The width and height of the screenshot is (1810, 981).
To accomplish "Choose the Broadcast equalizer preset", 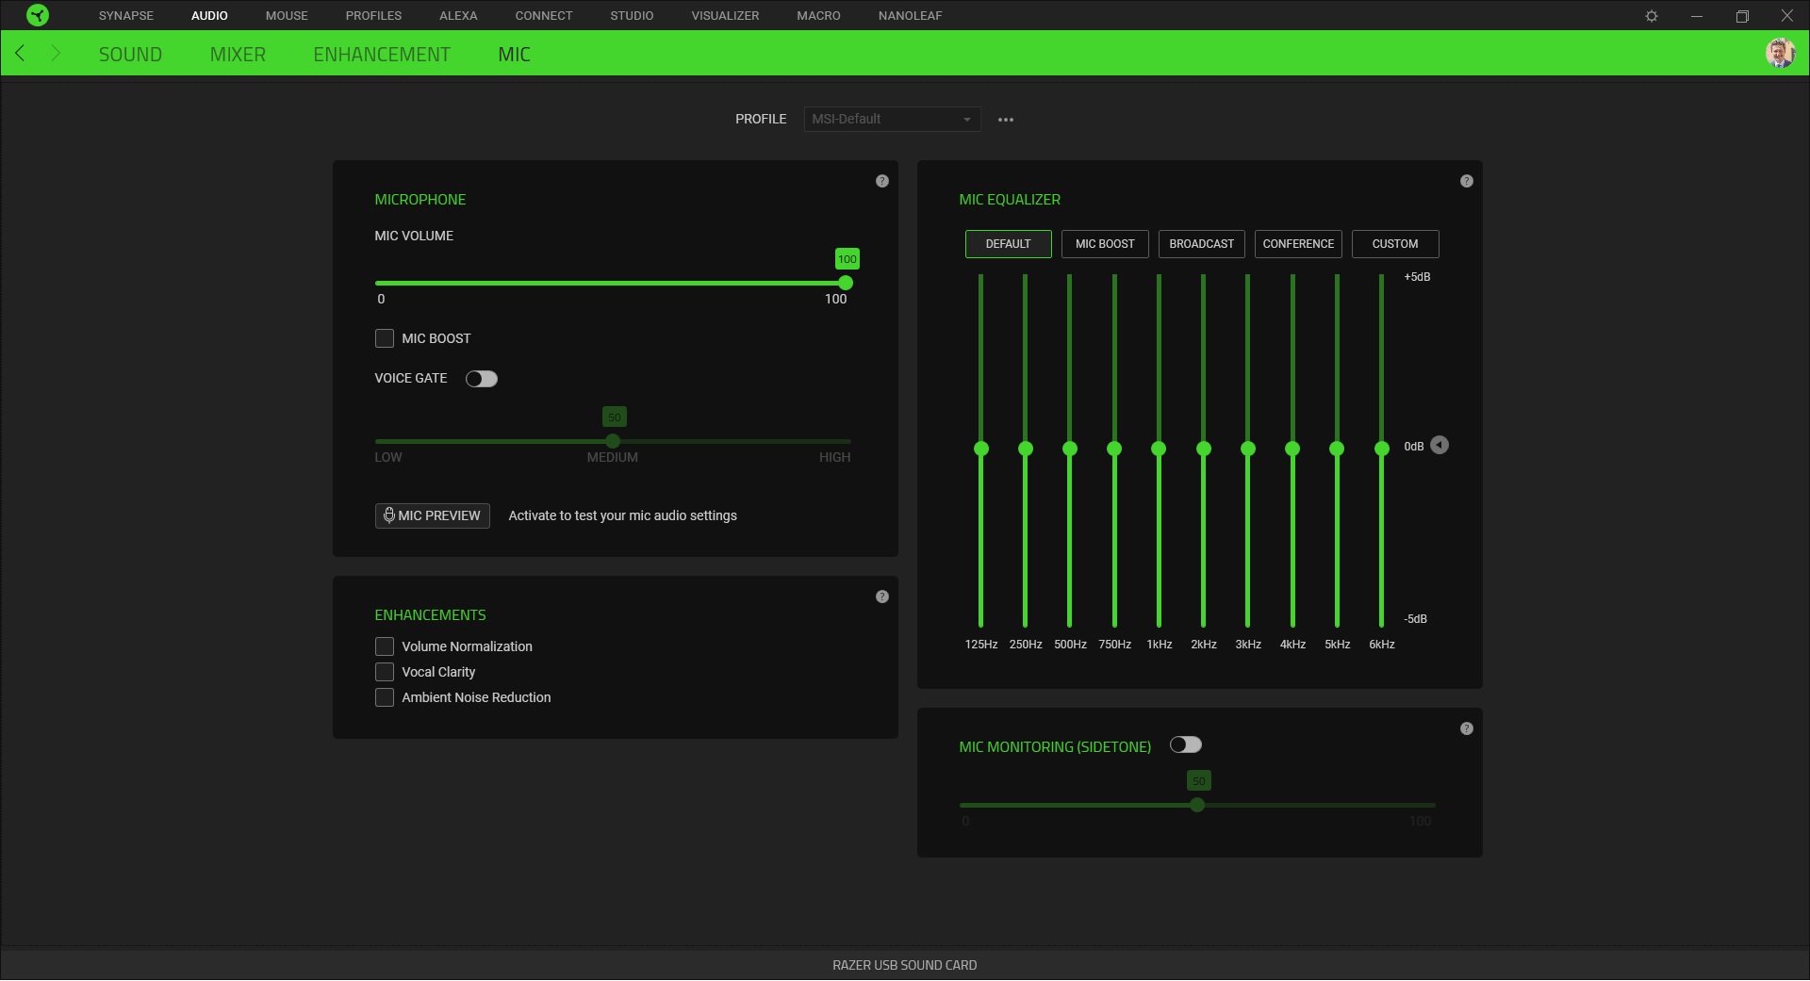I will point(1202,244).
